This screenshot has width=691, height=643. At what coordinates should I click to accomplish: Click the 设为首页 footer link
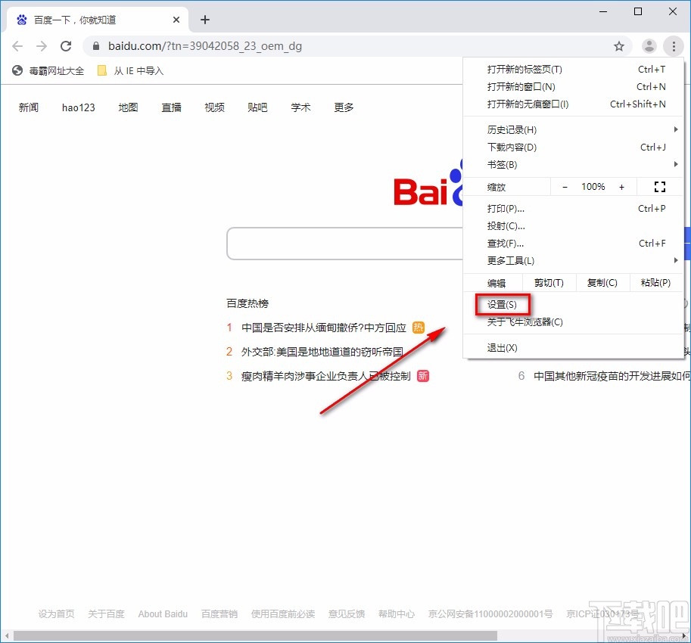(57, 614)
